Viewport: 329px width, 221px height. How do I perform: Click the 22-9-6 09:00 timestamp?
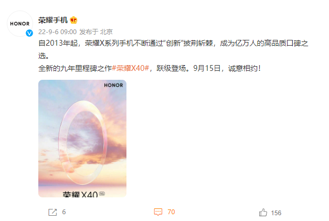click(x=58, y=32)
